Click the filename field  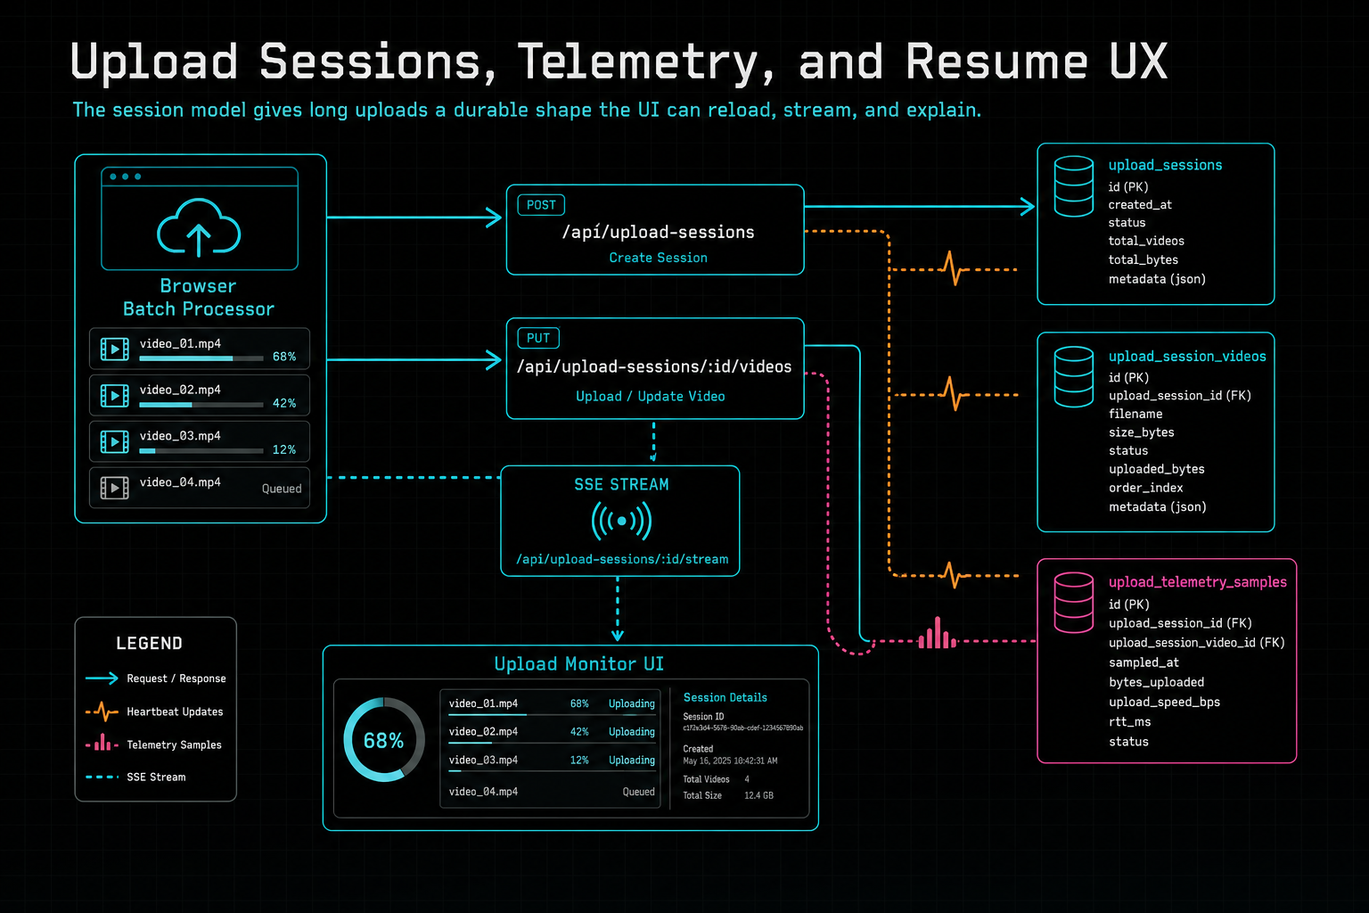(1135, 414)
